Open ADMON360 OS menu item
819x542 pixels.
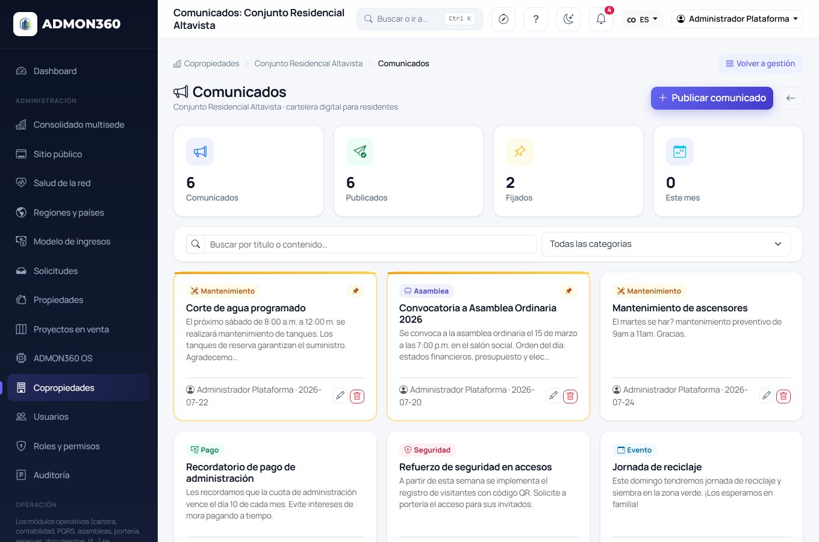[78, 358]
